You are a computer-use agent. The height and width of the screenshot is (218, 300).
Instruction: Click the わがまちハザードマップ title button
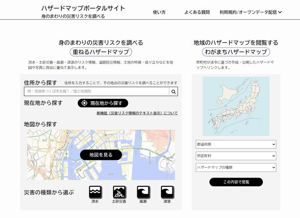coord(236,52)
